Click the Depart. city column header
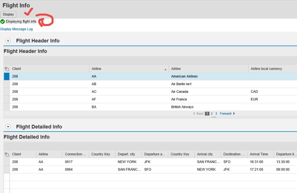The width and height of the screenshot is (297, 193). pyautogui.click(x=126, y=154)
